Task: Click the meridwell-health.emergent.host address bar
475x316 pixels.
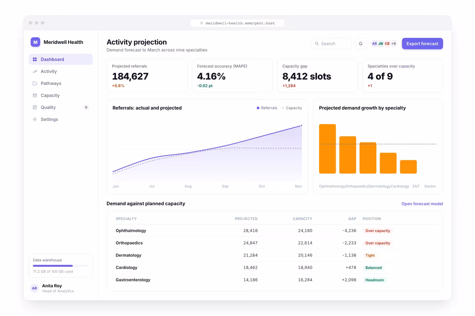Action: point(237,23)
